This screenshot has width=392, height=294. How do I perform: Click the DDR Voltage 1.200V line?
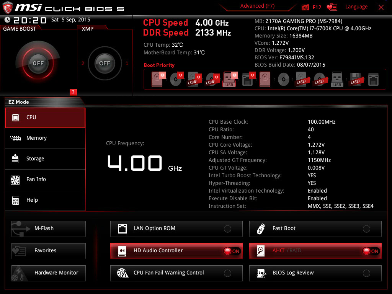pos(279,50)
